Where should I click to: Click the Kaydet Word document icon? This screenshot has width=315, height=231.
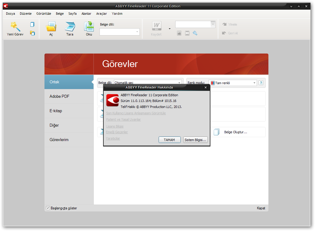[157, 26]
